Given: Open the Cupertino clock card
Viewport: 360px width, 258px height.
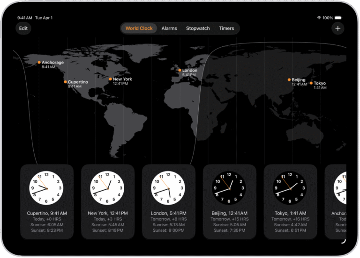Looking at the screenshot, I should pos(47,201).
